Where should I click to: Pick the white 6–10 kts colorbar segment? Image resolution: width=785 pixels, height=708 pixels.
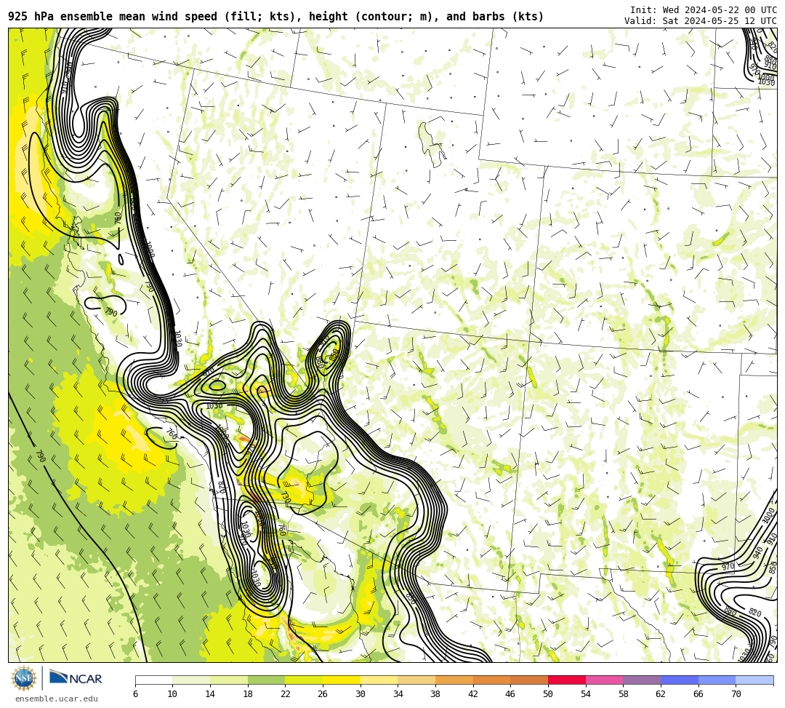coord(153,680)
